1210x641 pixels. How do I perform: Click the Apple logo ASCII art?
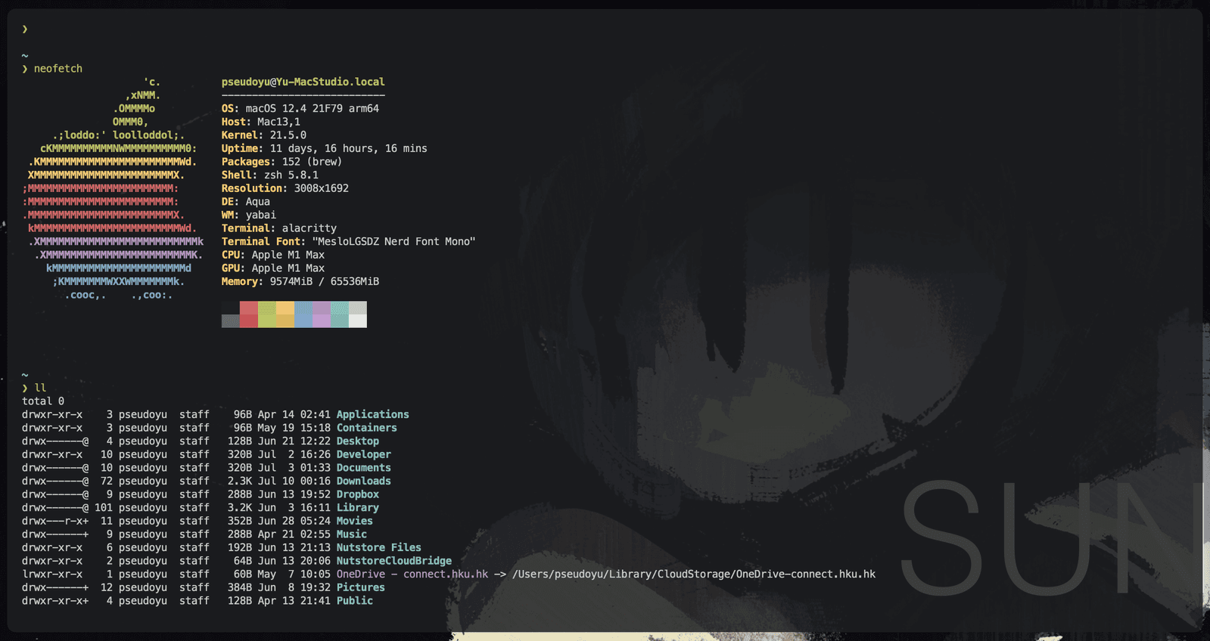point(114,188)
